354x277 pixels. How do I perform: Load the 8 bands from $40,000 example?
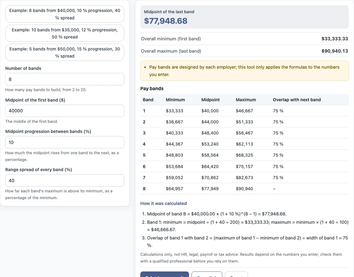(64, 14)
